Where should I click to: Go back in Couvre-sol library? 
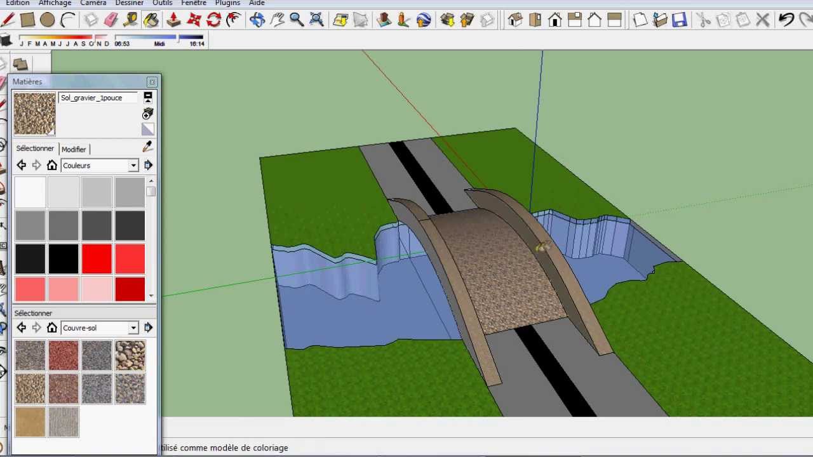pyautogui.click(x=21, y=328)
